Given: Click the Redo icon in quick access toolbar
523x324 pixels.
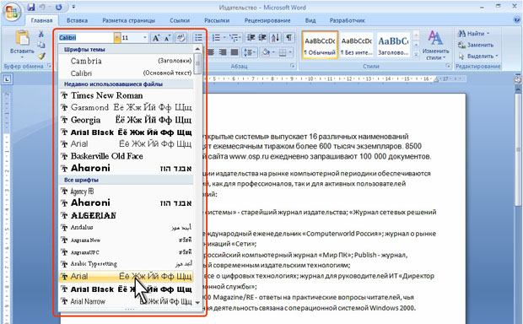Looking at the screenshot, I should point(59,7).
